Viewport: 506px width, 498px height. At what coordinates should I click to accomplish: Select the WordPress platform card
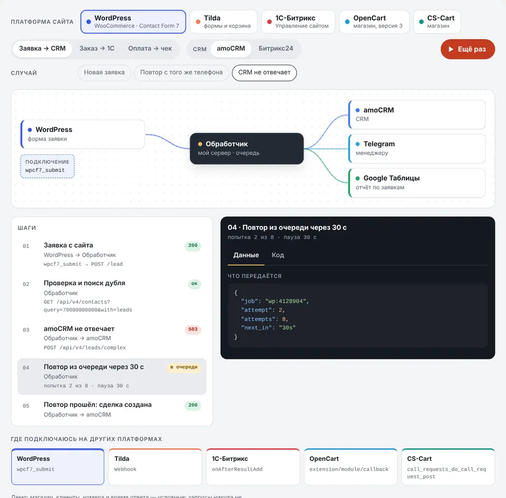[133, 22]
